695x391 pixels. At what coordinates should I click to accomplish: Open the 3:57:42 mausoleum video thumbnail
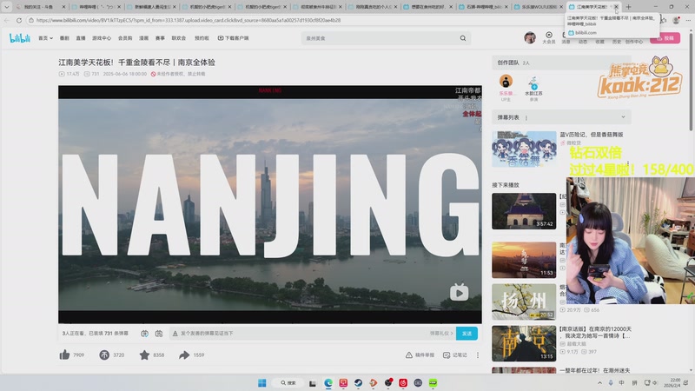click(524, 211)
